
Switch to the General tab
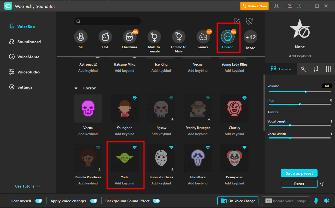281,69
